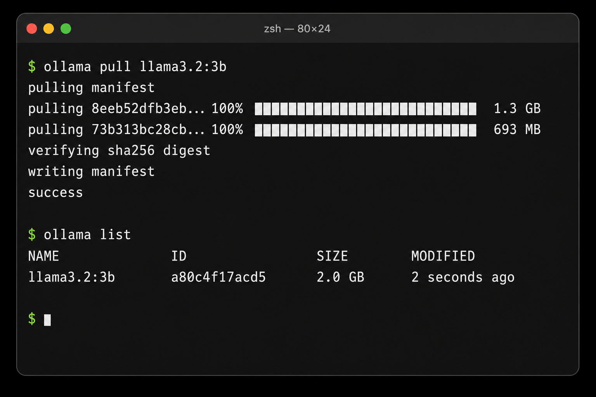This screenshot has width=596, height=397.
Task: Click the NAME column header
Action: point(43,256)
